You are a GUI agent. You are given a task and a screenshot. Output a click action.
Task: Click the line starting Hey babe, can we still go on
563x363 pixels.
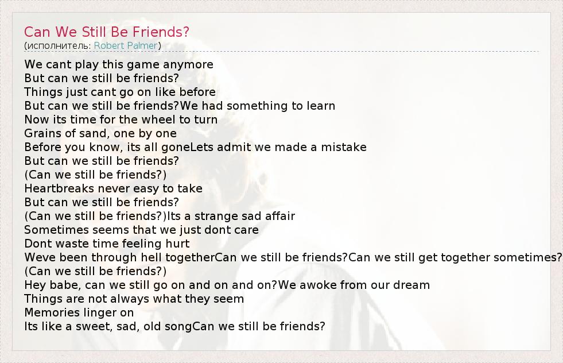(x=227, y=285)
